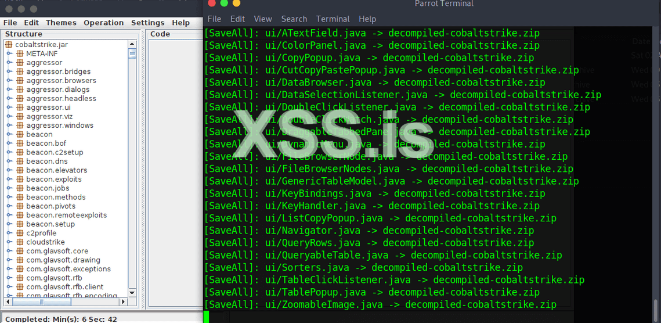Click the c2profile package icon
The image size is (661, 323).
click(19, 233)
